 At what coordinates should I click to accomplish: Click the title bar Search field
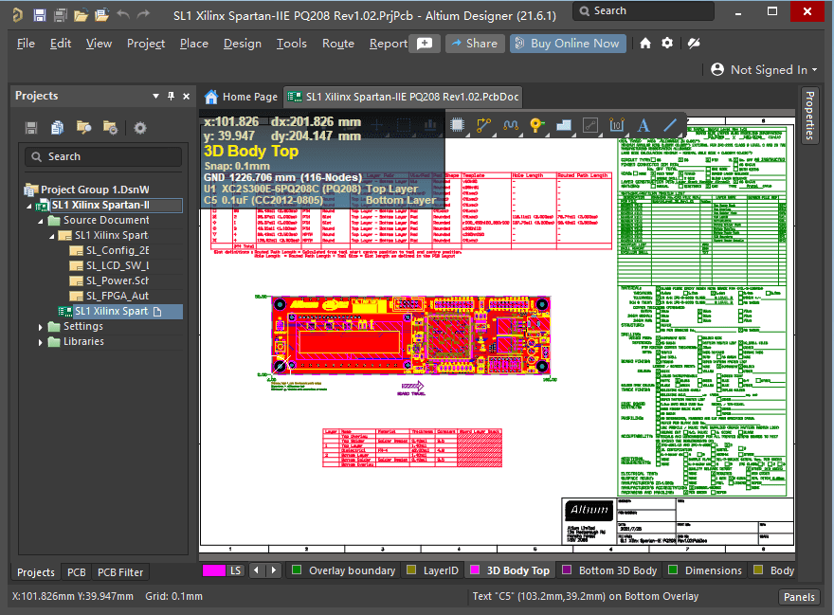(x=644, y=10)
